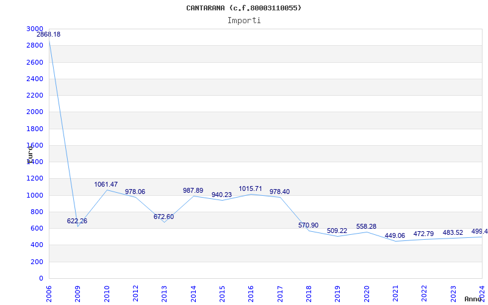Image resolution: width=488 pixels, height=305 pixels.
Task: Select the 622.26 data label
Action: 77,221
